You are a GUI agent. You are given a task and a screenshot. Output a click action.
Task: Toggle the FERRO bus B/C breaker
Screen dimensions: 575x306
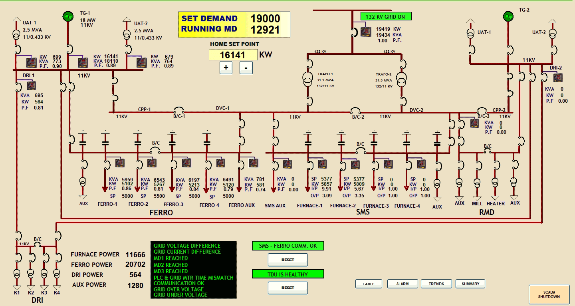click(x=155, y=150)
